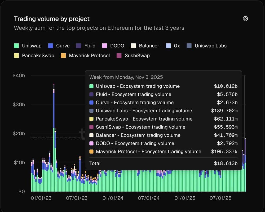Viewport: 265px width, 212px height.
Task: Toggle Curve series in legend
Action: (x=59, y=46)
